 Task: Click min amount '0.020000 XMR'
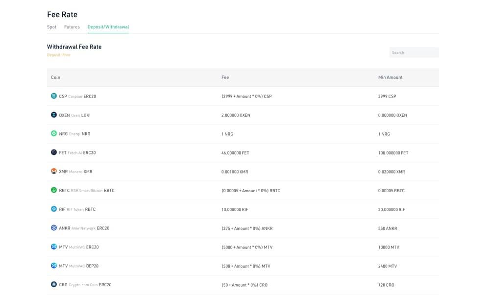(391, 172)
